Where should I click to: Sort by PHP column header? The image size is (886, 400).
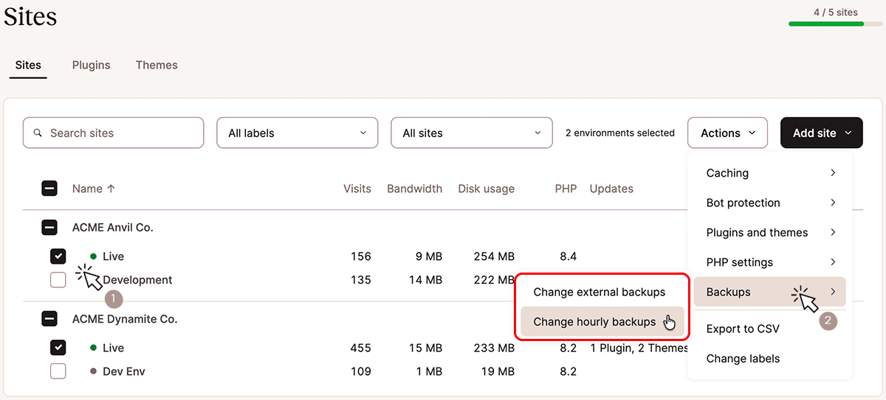pyautogui.click(x=566, y=189)
